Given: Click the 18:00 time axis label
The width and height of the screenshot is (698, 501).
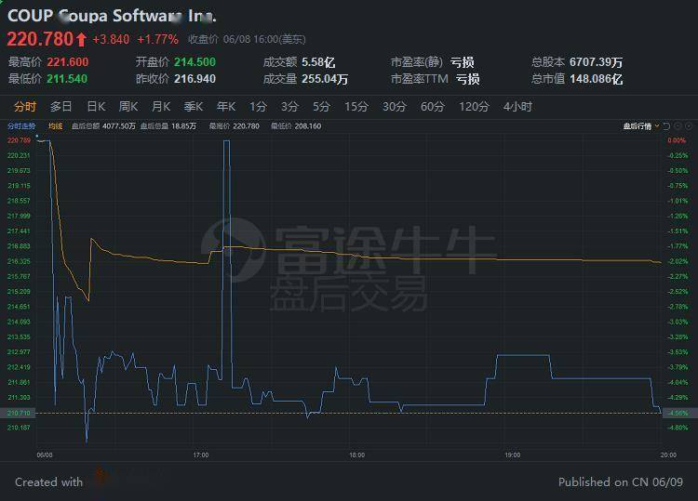Looking at the screenshot, I should point(357,455).
